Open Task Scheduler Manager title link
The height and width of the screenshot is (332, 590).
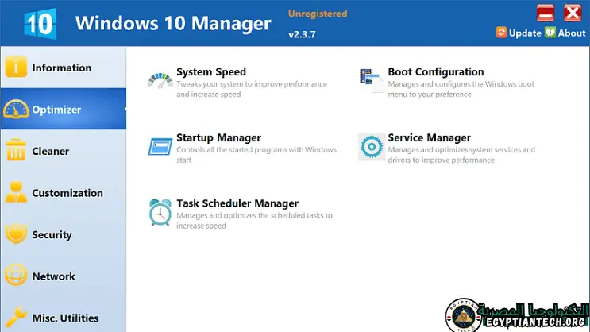pyautogui.click(x=237, y=203)
